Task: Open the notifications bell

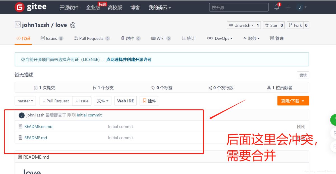Action: pos(277,7)
